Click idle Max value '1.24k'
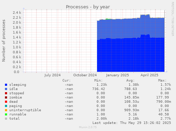Viewport: 176px width, 131px height. click(166, 89)
